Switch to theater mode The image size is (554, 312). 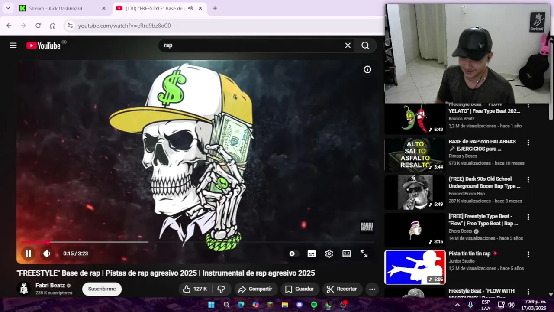347,253
